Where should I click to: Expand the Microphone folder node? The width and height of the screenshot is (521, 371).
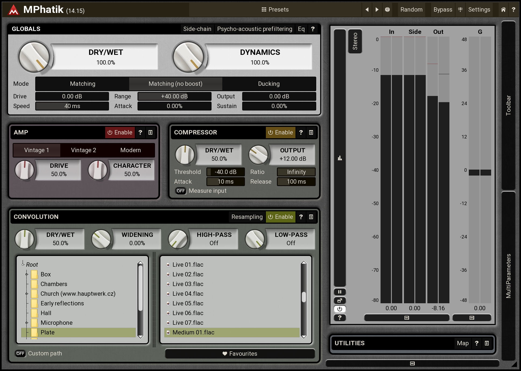click(x=27, y=323)
